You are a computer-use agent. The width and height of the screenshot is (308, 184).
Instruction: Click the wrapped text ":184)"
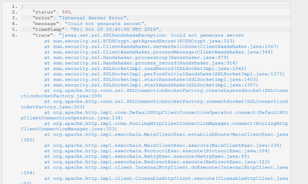[28, 173]
